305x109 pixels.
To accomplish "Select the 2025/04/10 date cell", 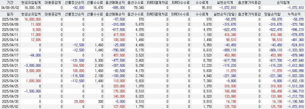I will coord(10,29).
